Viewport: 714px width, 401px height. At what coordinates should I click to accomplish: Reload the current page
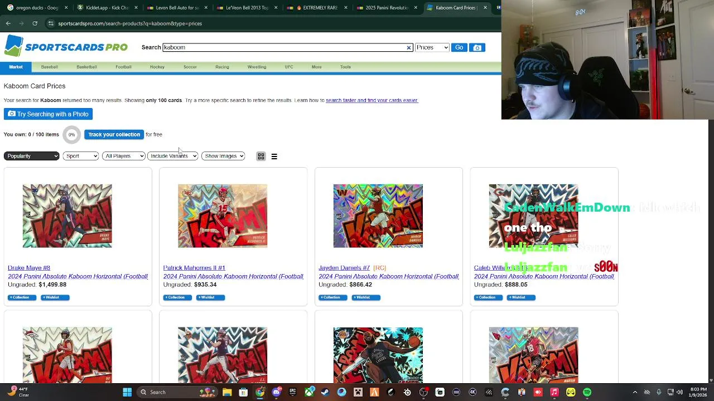click(35, 23)
